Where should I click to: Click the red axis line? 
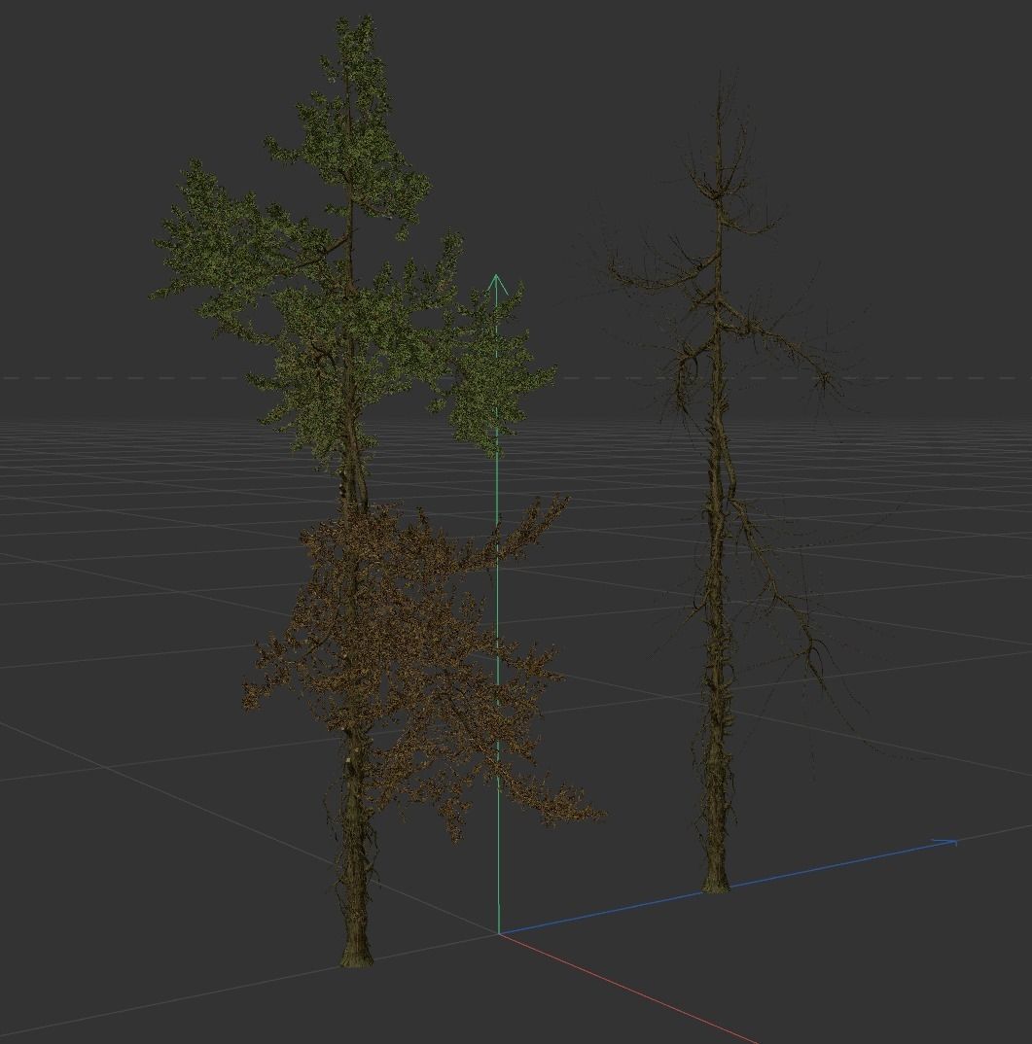tap(629, 988)
